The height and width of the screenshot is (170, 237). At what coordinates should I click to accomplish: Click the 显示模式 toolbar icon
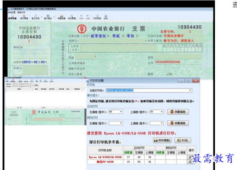pos(48,17)
